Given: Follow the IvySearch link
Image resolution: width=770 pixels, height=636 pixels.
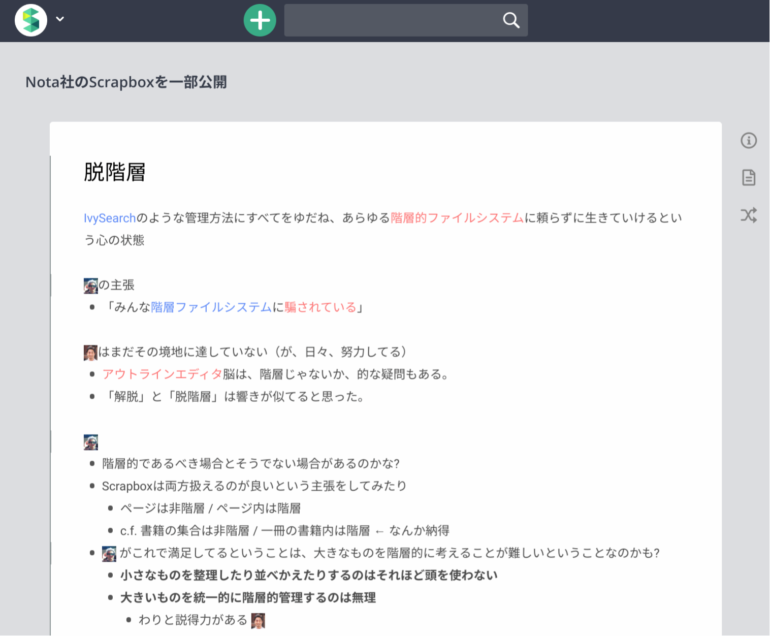Looking at the screenshot, I should click(110, 218).
